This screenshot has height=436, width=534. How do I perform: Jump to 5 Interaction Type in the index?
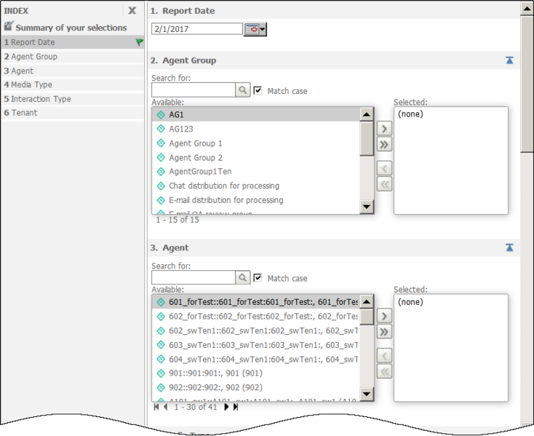click(73, 99)
